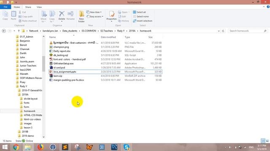Open Sublime Text from taskbar

point(65,147)
